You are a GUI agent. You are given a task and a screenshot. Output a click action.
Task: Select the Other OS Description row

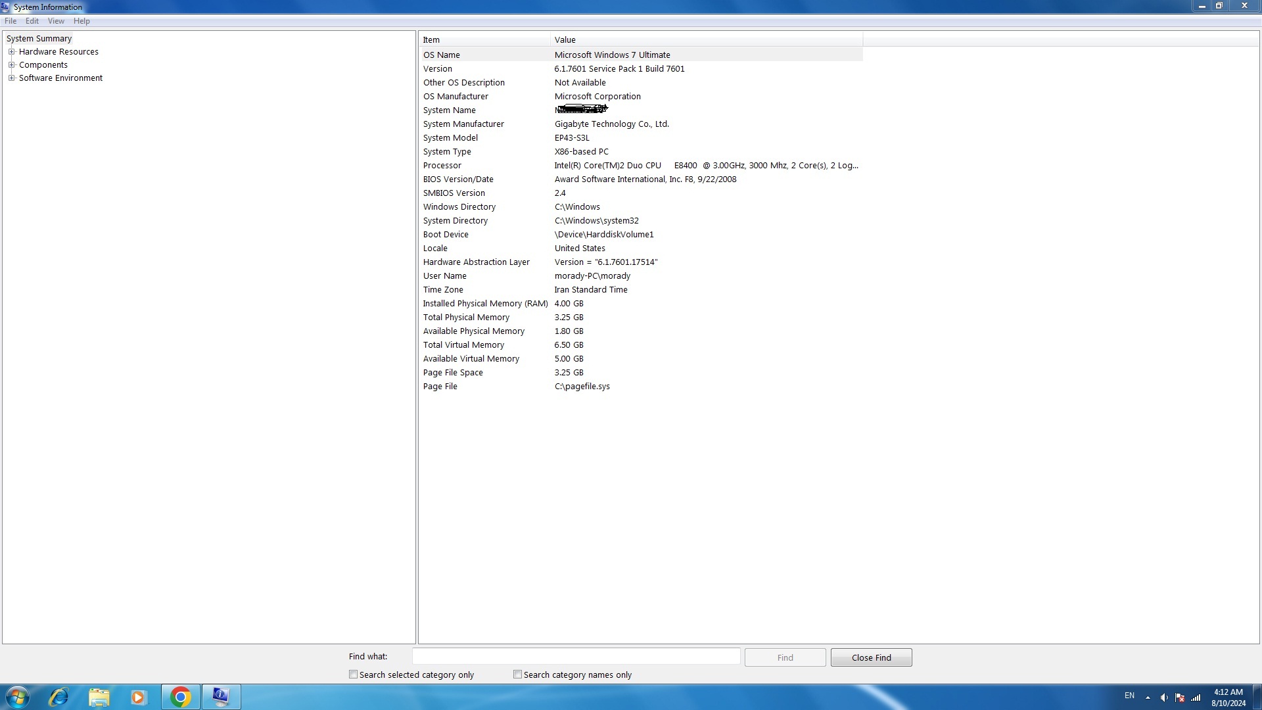coord(642,83)
